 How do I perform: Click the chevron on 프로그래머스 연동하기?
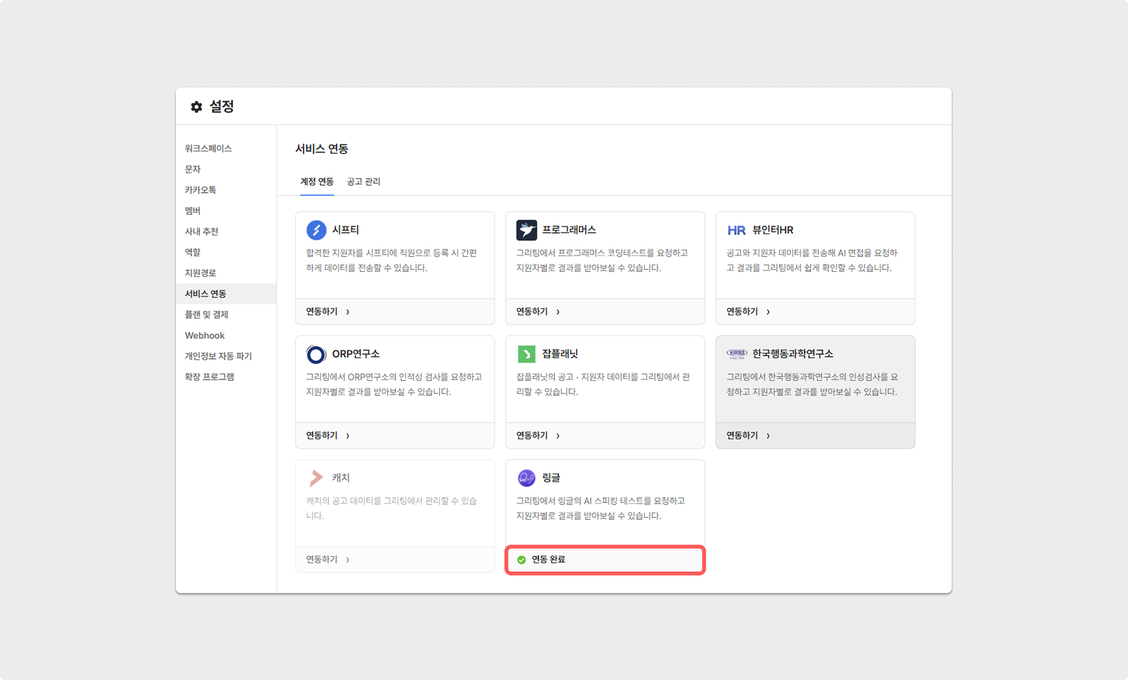558,312
